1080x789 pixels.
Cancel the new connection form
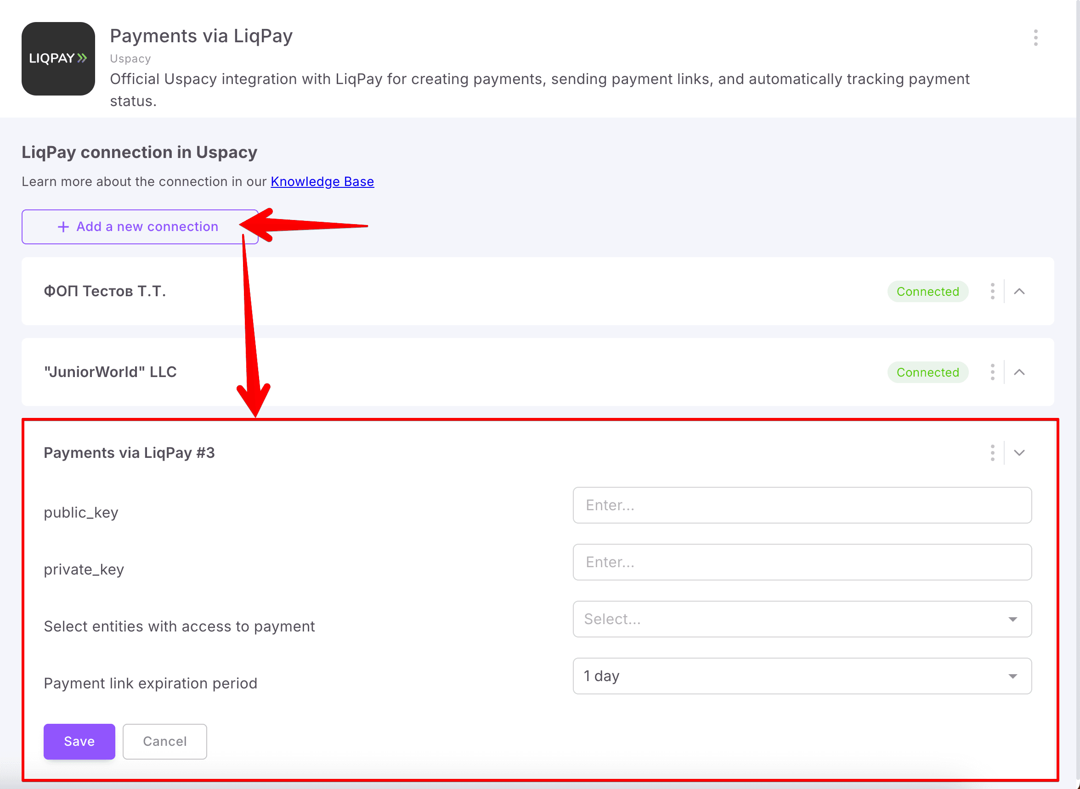165,741
